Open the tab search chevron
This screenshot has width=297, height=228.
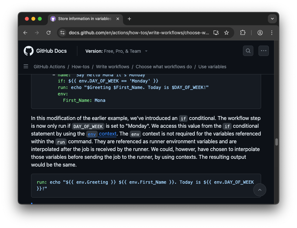[x=272, y=19]
